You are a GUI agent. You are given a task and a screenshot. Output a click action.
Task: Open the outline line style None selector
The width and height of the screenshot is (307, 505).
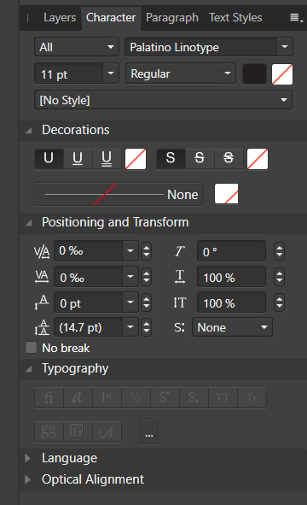pos(119,194)
